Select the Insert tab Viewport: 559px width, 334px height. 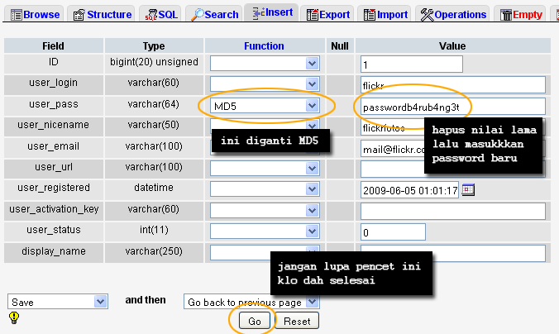pyautogui.click(x=272, y=12)
